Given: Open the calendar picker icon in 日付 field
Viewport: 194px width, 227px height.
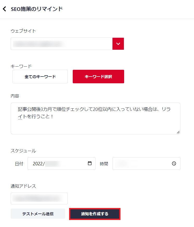Looking at the screenshot, I should pyautogui.click(x=90, y=163).
